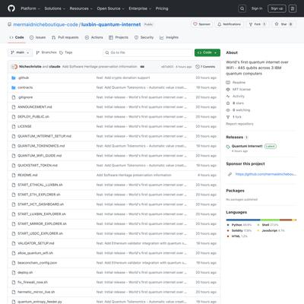Open beaconchain_config.json file
Image resolution: width=304 pixels, height=304 pixels.
[x=37, y=263]
